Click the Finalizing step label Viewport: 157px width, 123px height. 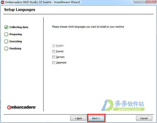[x=15, y=48]
